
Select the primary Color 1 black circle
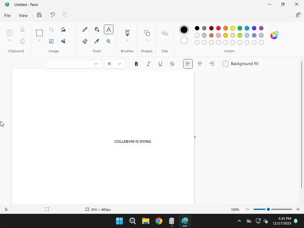pyautogui.click(x=184, y=30)
